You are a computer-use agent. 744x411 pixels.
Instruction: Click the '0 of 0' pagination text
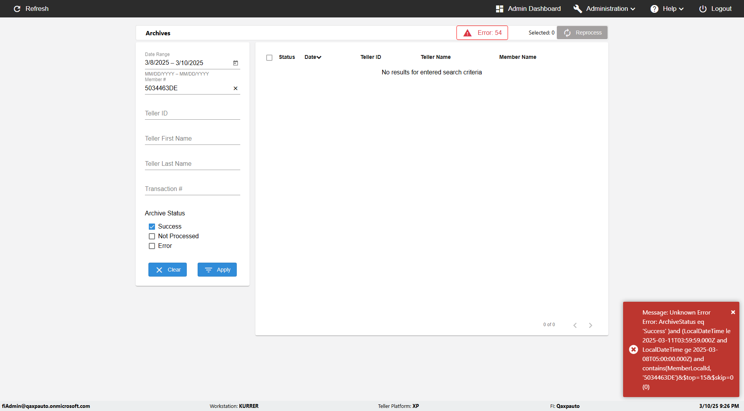549,325
